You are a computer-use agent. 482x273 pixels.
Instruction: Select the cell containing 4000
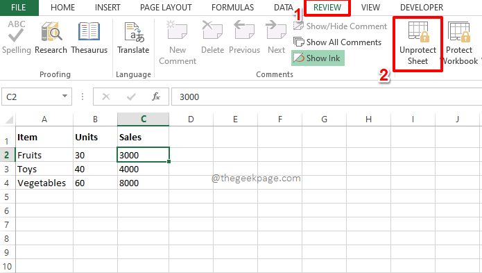144,169
